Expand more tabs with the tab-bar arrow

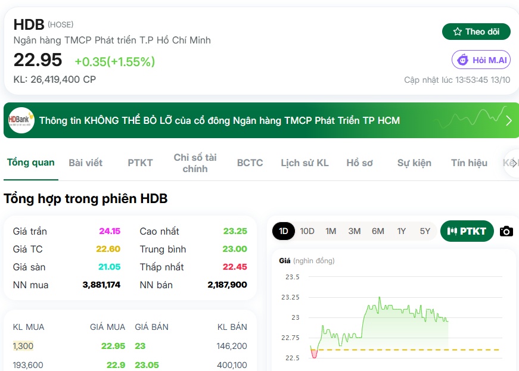pyautogui.click(x=512, y=163)
